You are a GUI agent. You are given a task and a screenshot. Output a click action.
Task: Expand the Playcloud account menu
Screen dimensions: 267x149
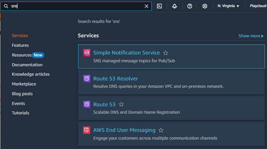point(258,6)
